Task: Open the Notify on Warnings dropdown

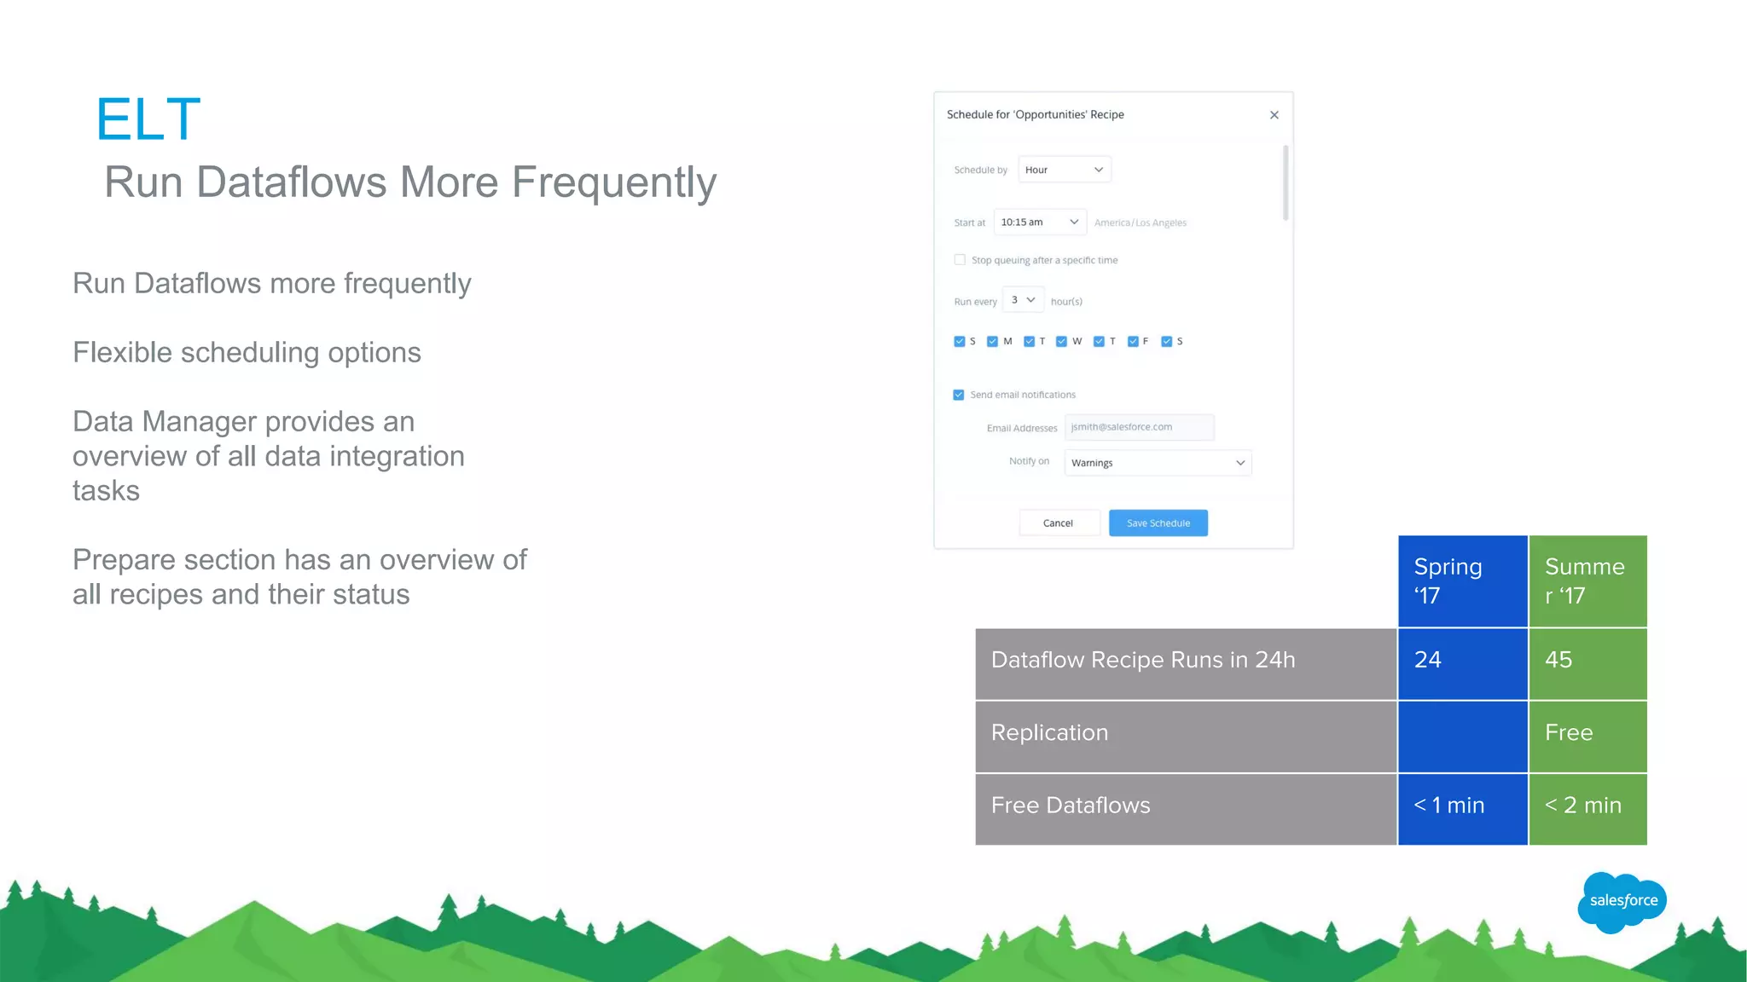Action: pyautogui.click(x=1158, y=463)
